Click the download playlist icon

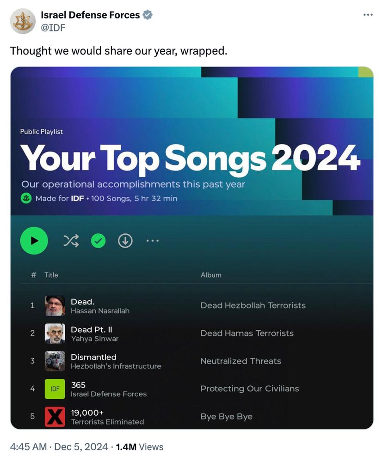125,241
